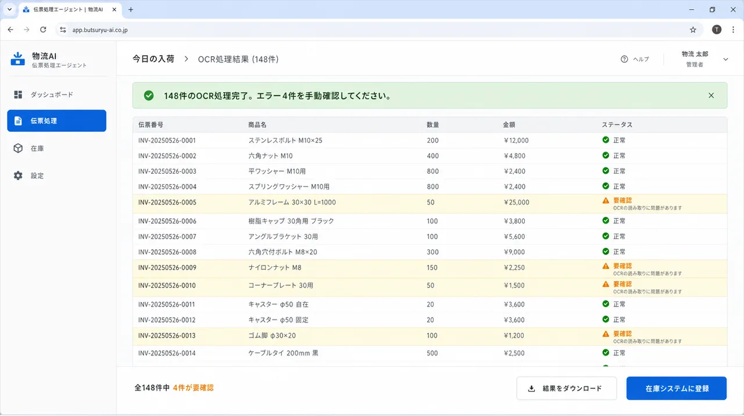Open a new browser tab

pos(131,10)
